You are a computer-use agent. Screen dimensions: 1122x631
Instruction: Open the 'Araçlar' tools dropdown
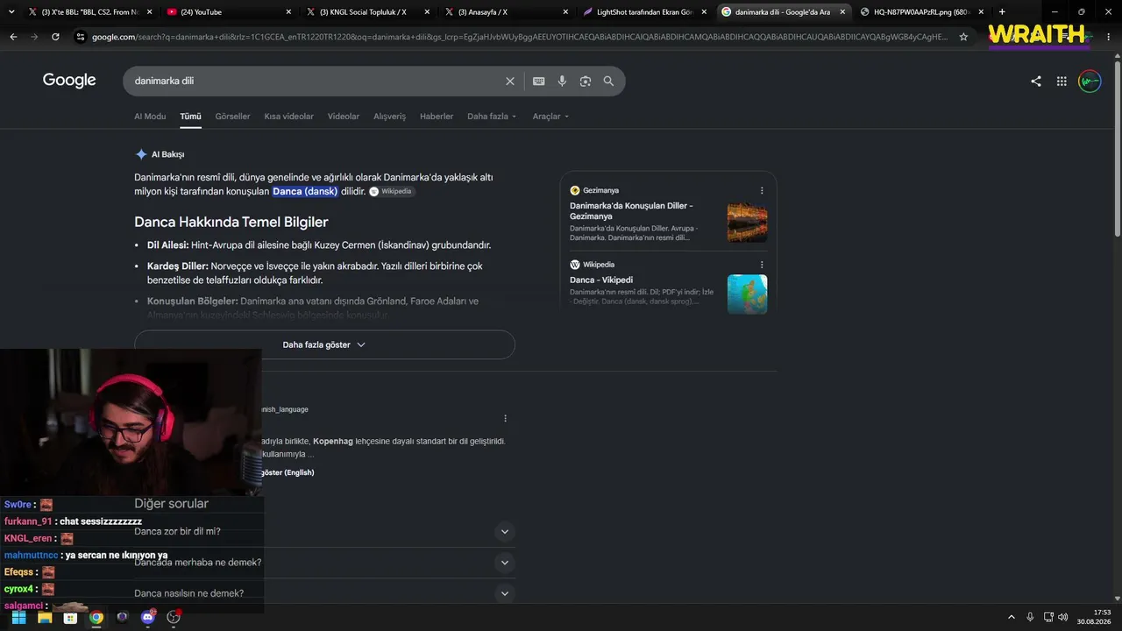coord(550,117)
